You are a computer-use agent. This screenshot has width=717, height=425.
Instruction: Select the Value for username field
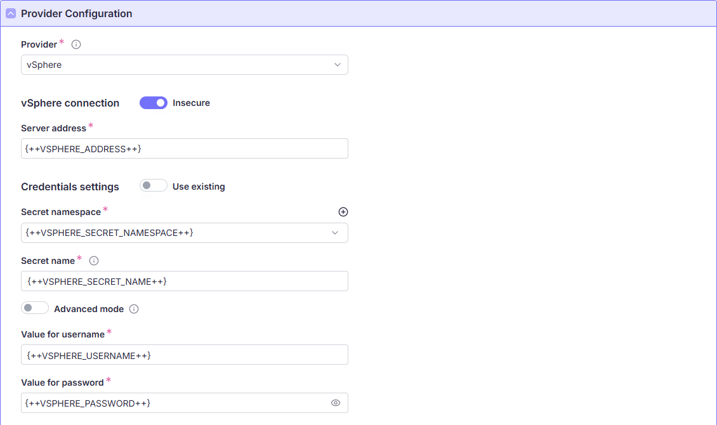coord(184,355)
